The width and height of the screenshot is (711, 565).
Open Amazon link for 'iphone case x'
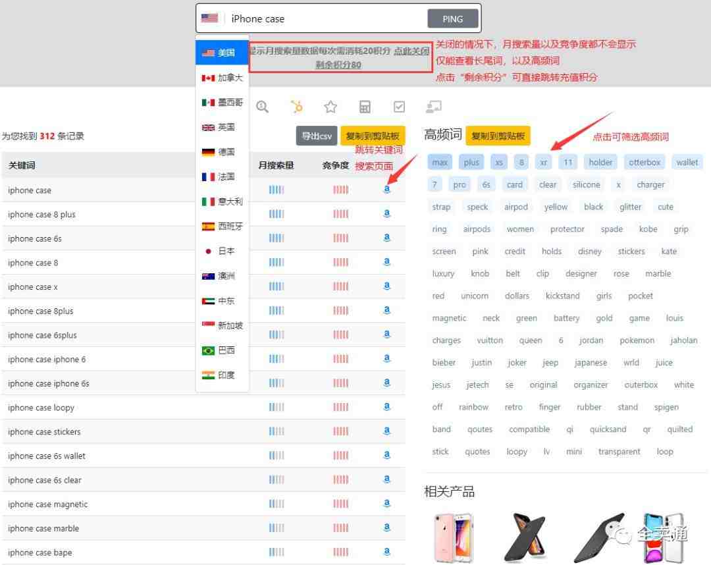387,286
